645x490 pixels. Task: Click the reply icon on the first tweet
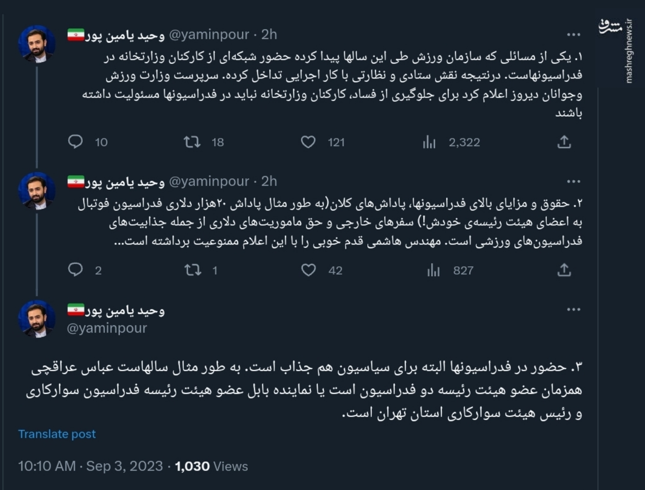pos(76,142)
